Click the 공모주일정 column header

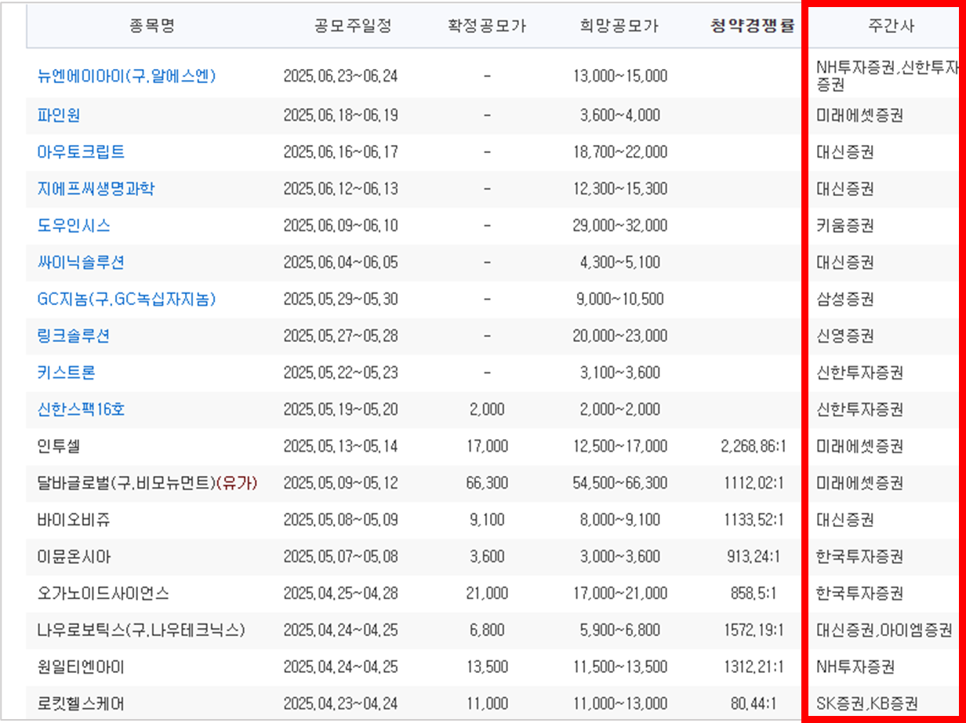[351, 26]
